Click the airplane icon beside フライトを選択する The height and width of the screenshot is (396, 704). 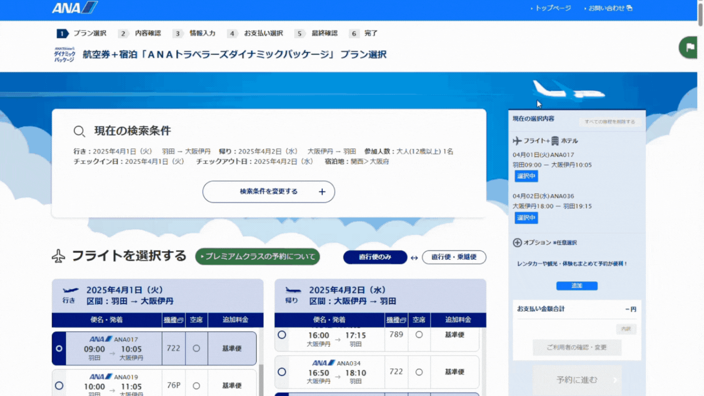click(58, 256)
